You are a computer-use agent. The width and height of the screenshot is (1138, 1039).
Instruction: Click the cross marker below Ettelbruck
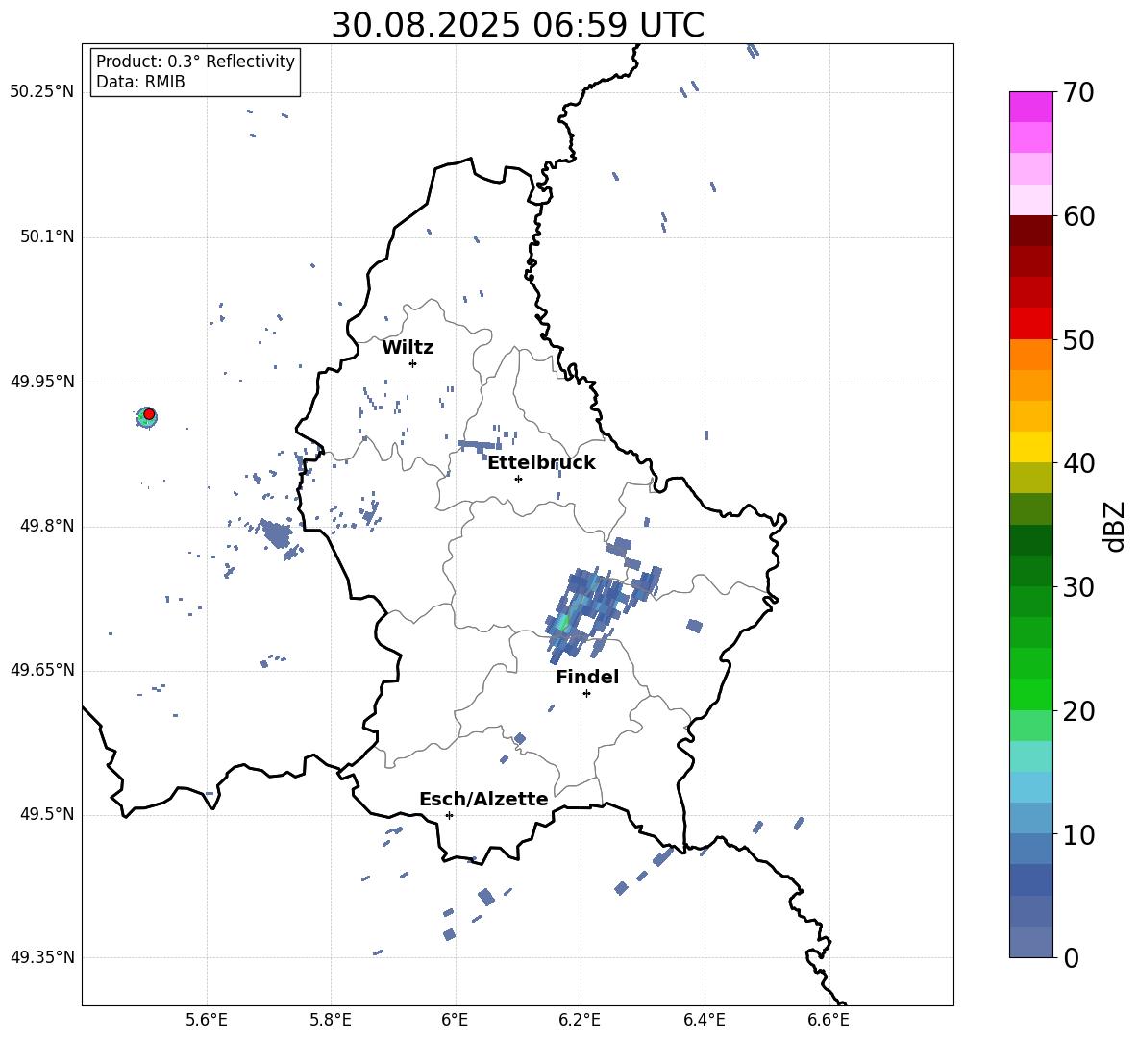pyautogui.click(x=518, y=479)
